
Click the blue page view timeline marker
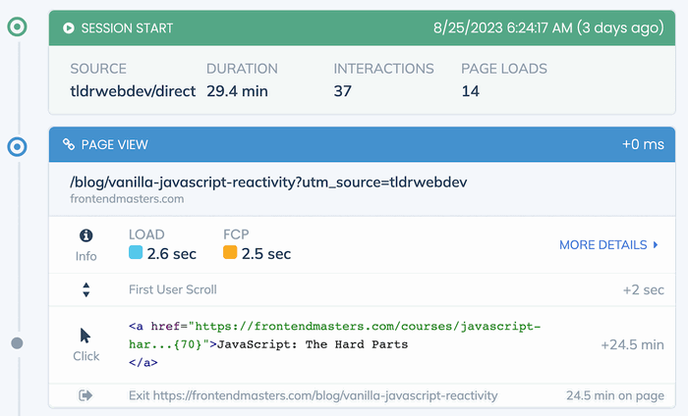(17, 147)
